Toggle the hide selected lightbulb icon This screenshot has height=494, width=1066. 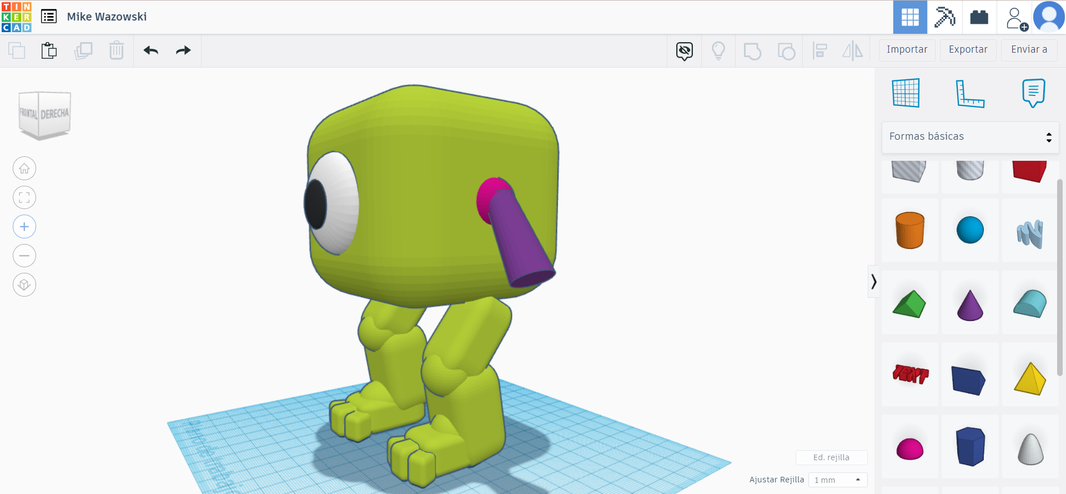[x=718, y=51]
